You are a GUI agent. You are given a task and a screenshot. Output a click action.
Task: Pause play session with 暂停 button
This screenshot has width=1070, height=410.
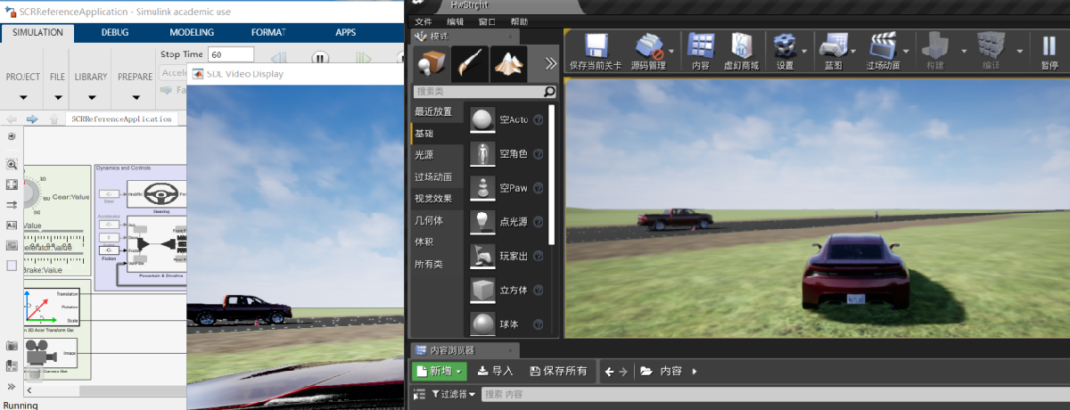[1049, 45]
